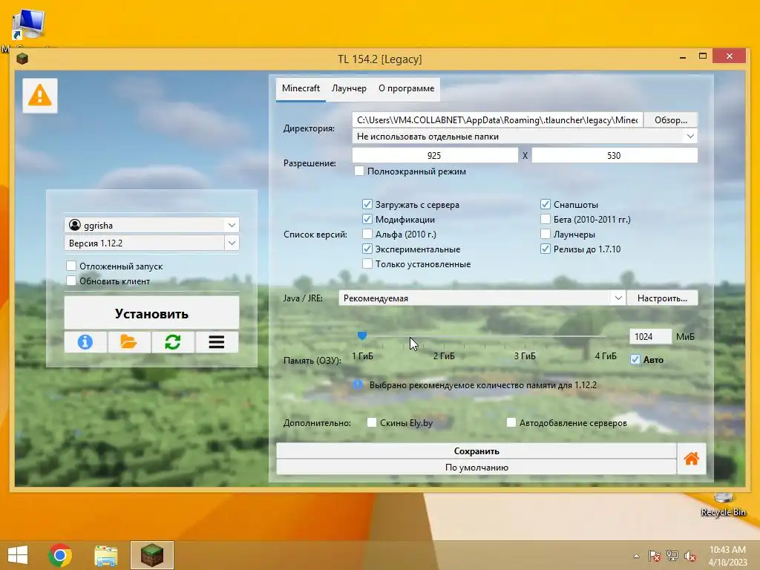Switch to the О программе tab
The width and height of the screenshot is (760, 570).
coord(406,89)
